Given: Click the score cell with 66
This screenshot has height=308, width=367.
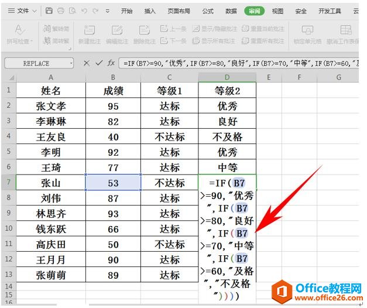Looking at the screenshot, I should click(x=113, y=228).
